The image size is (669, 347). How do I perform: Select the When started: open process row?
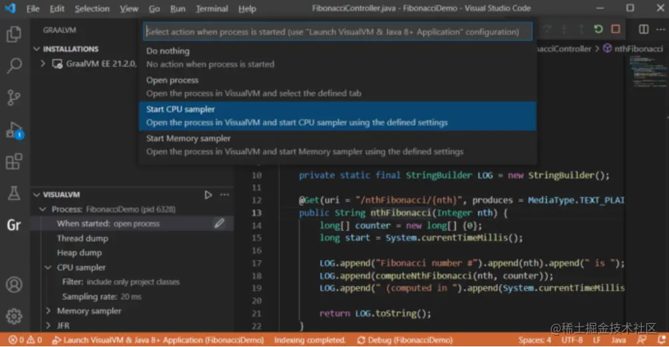click(132, 224)
